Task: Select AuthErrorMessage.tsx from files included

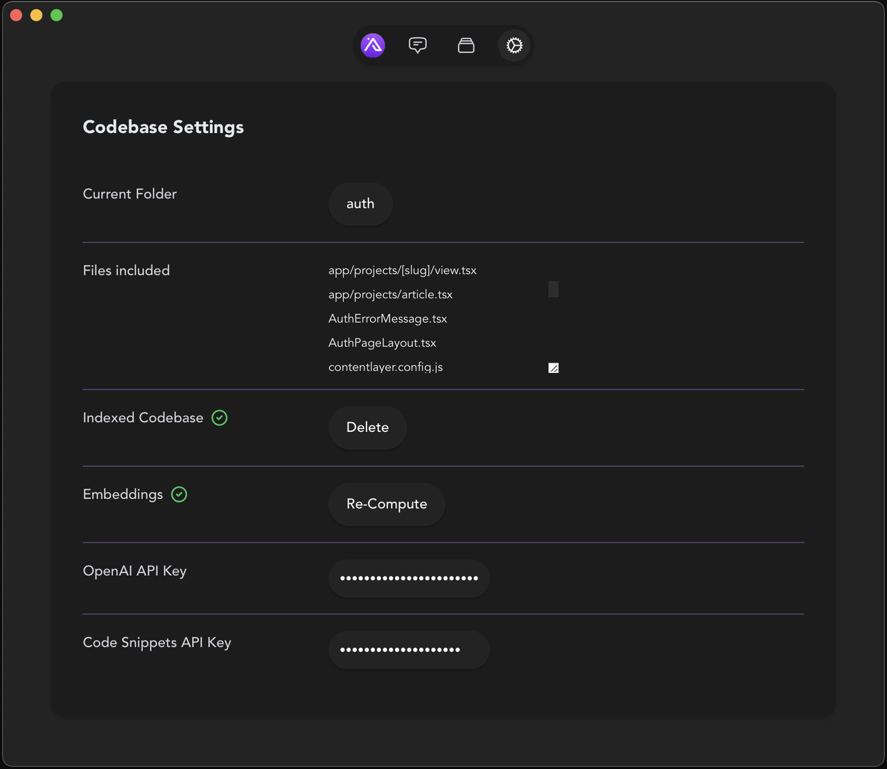Action: point(387,318)
